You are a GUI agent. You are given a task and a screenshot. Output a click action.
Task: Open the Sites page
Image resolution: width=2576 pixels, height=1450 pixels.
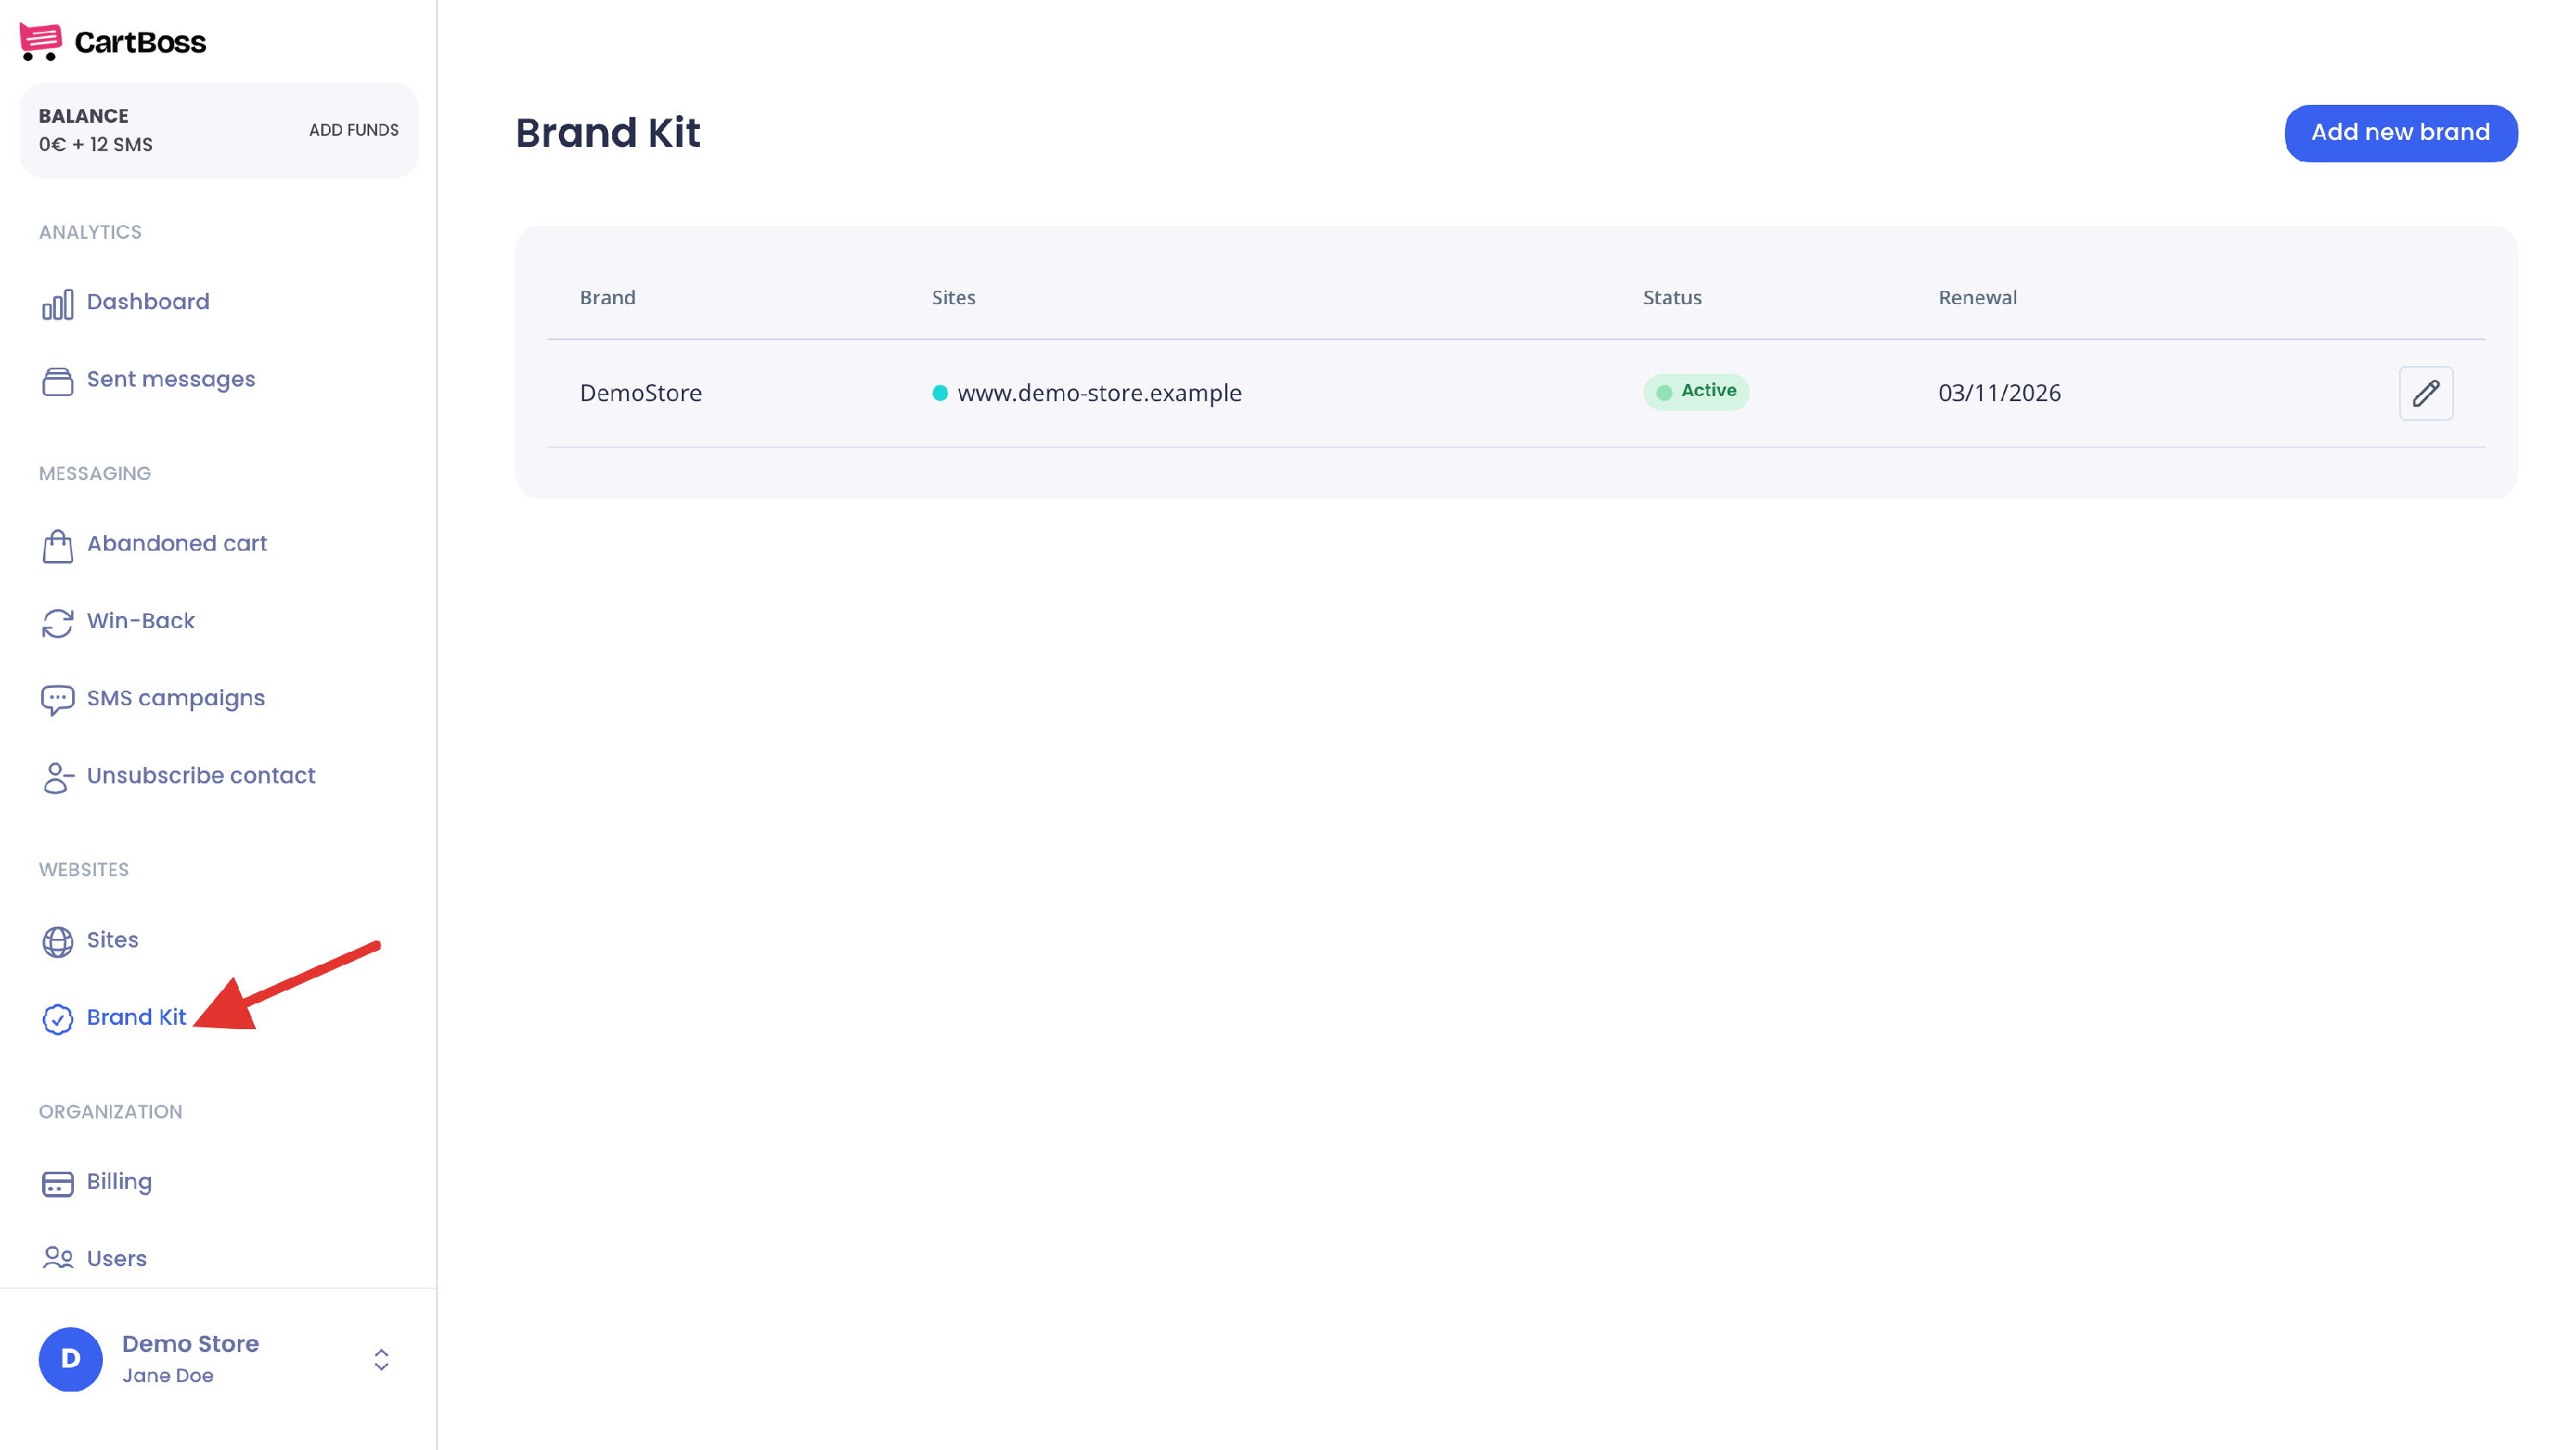click(x=113, y=940)
